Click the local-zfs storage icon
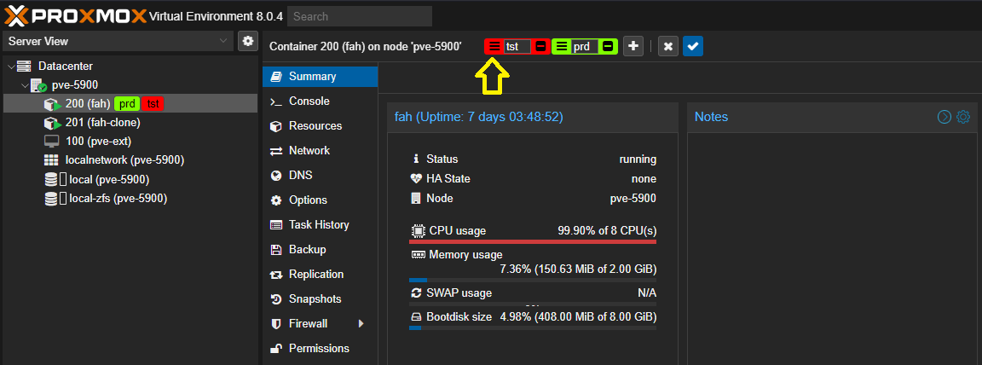Viewport: 982px width, 365px height. pos(51,199)
